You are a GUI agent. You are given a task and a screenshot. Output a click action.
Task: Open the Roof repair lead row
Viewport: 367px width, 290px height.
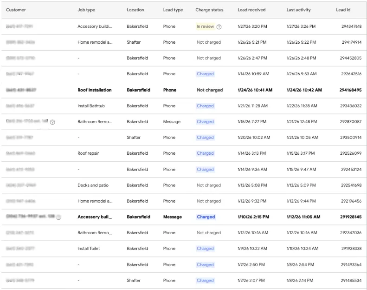coord(88,153)
